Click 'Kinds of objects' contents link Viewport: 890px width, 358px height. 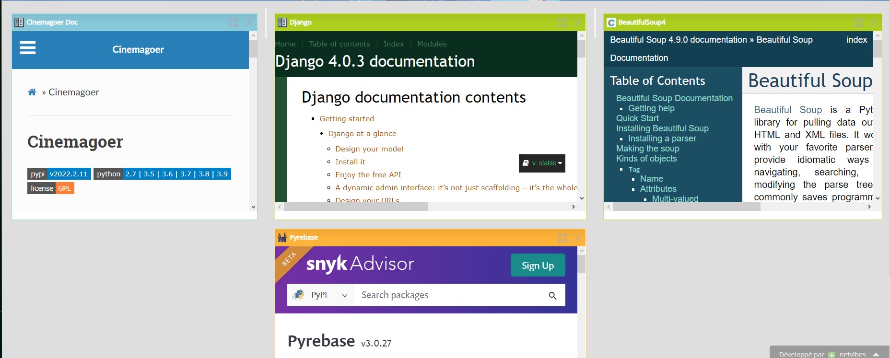[x=646, y=159]
